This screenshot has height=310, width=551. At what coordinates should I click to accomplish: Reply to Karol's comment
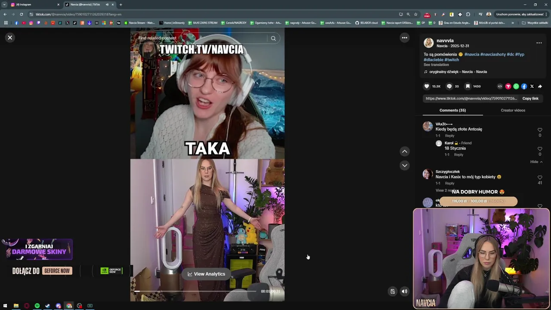(458, 155)
